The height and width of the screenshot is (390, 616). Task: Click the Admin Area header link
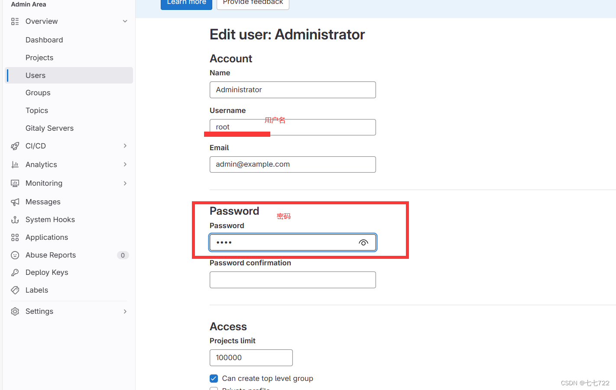point(29,4)
